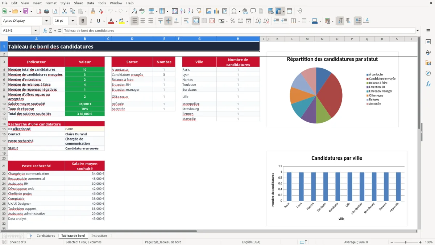435x245 pixels.
Task: Apply the red Font Color swatch
Action: [x=111, y=21]
